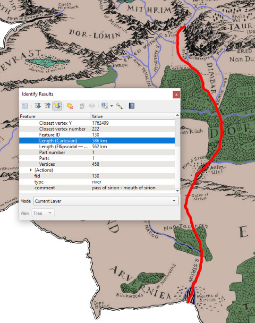Expand the (Actions) tree node
The height and width of the screenshot is (323, 255).
31,170
